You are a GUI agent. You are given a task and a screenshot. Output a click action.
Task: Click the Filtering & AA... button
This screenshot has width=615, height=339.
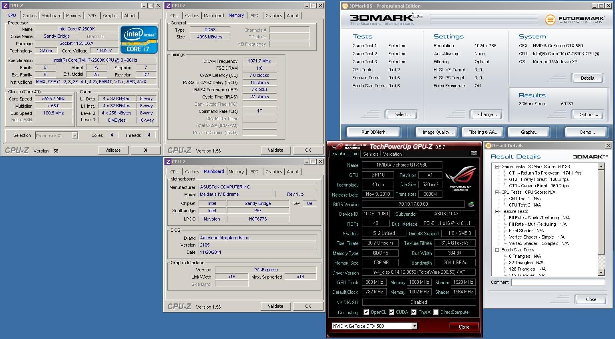click(x=483, y=132)
